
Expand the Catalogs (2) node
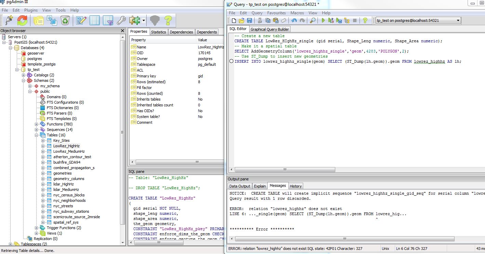point(24,75)
